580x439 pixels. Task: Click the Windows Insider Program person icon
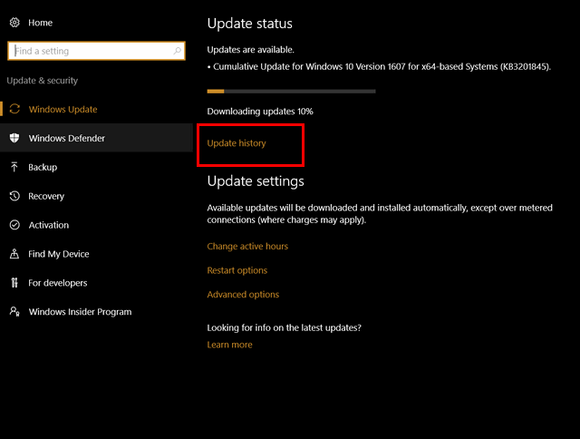tap(14, 311)
